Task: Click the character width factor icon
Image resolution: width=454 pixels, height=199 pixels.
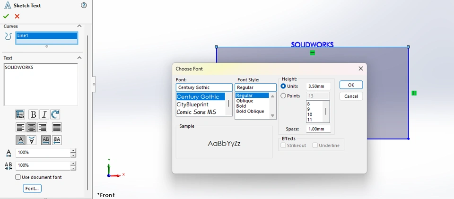Action: (9, 152)
